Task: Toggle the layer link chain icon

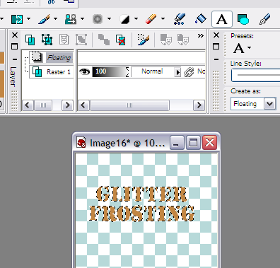Action: click(189, 72)
